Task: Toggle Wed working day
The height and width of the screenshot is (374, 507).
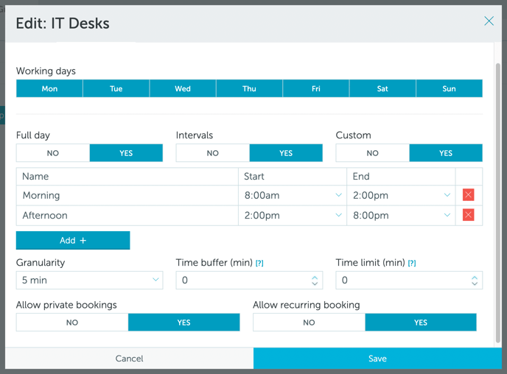Action: (x=183, y=88)
